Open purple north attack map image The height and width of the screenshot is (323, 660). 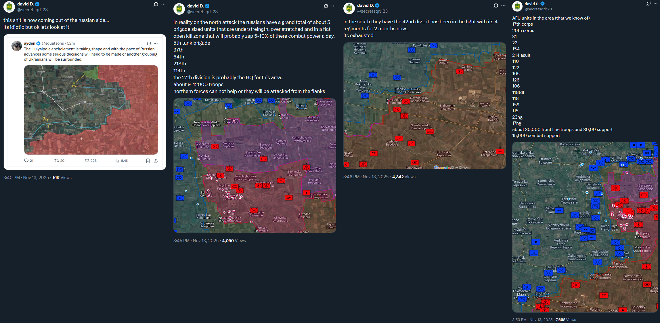255,165
